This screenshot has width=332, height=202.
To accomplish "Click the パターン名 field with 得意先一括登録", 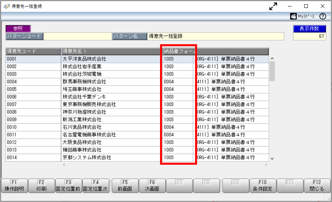I will 216,36.
